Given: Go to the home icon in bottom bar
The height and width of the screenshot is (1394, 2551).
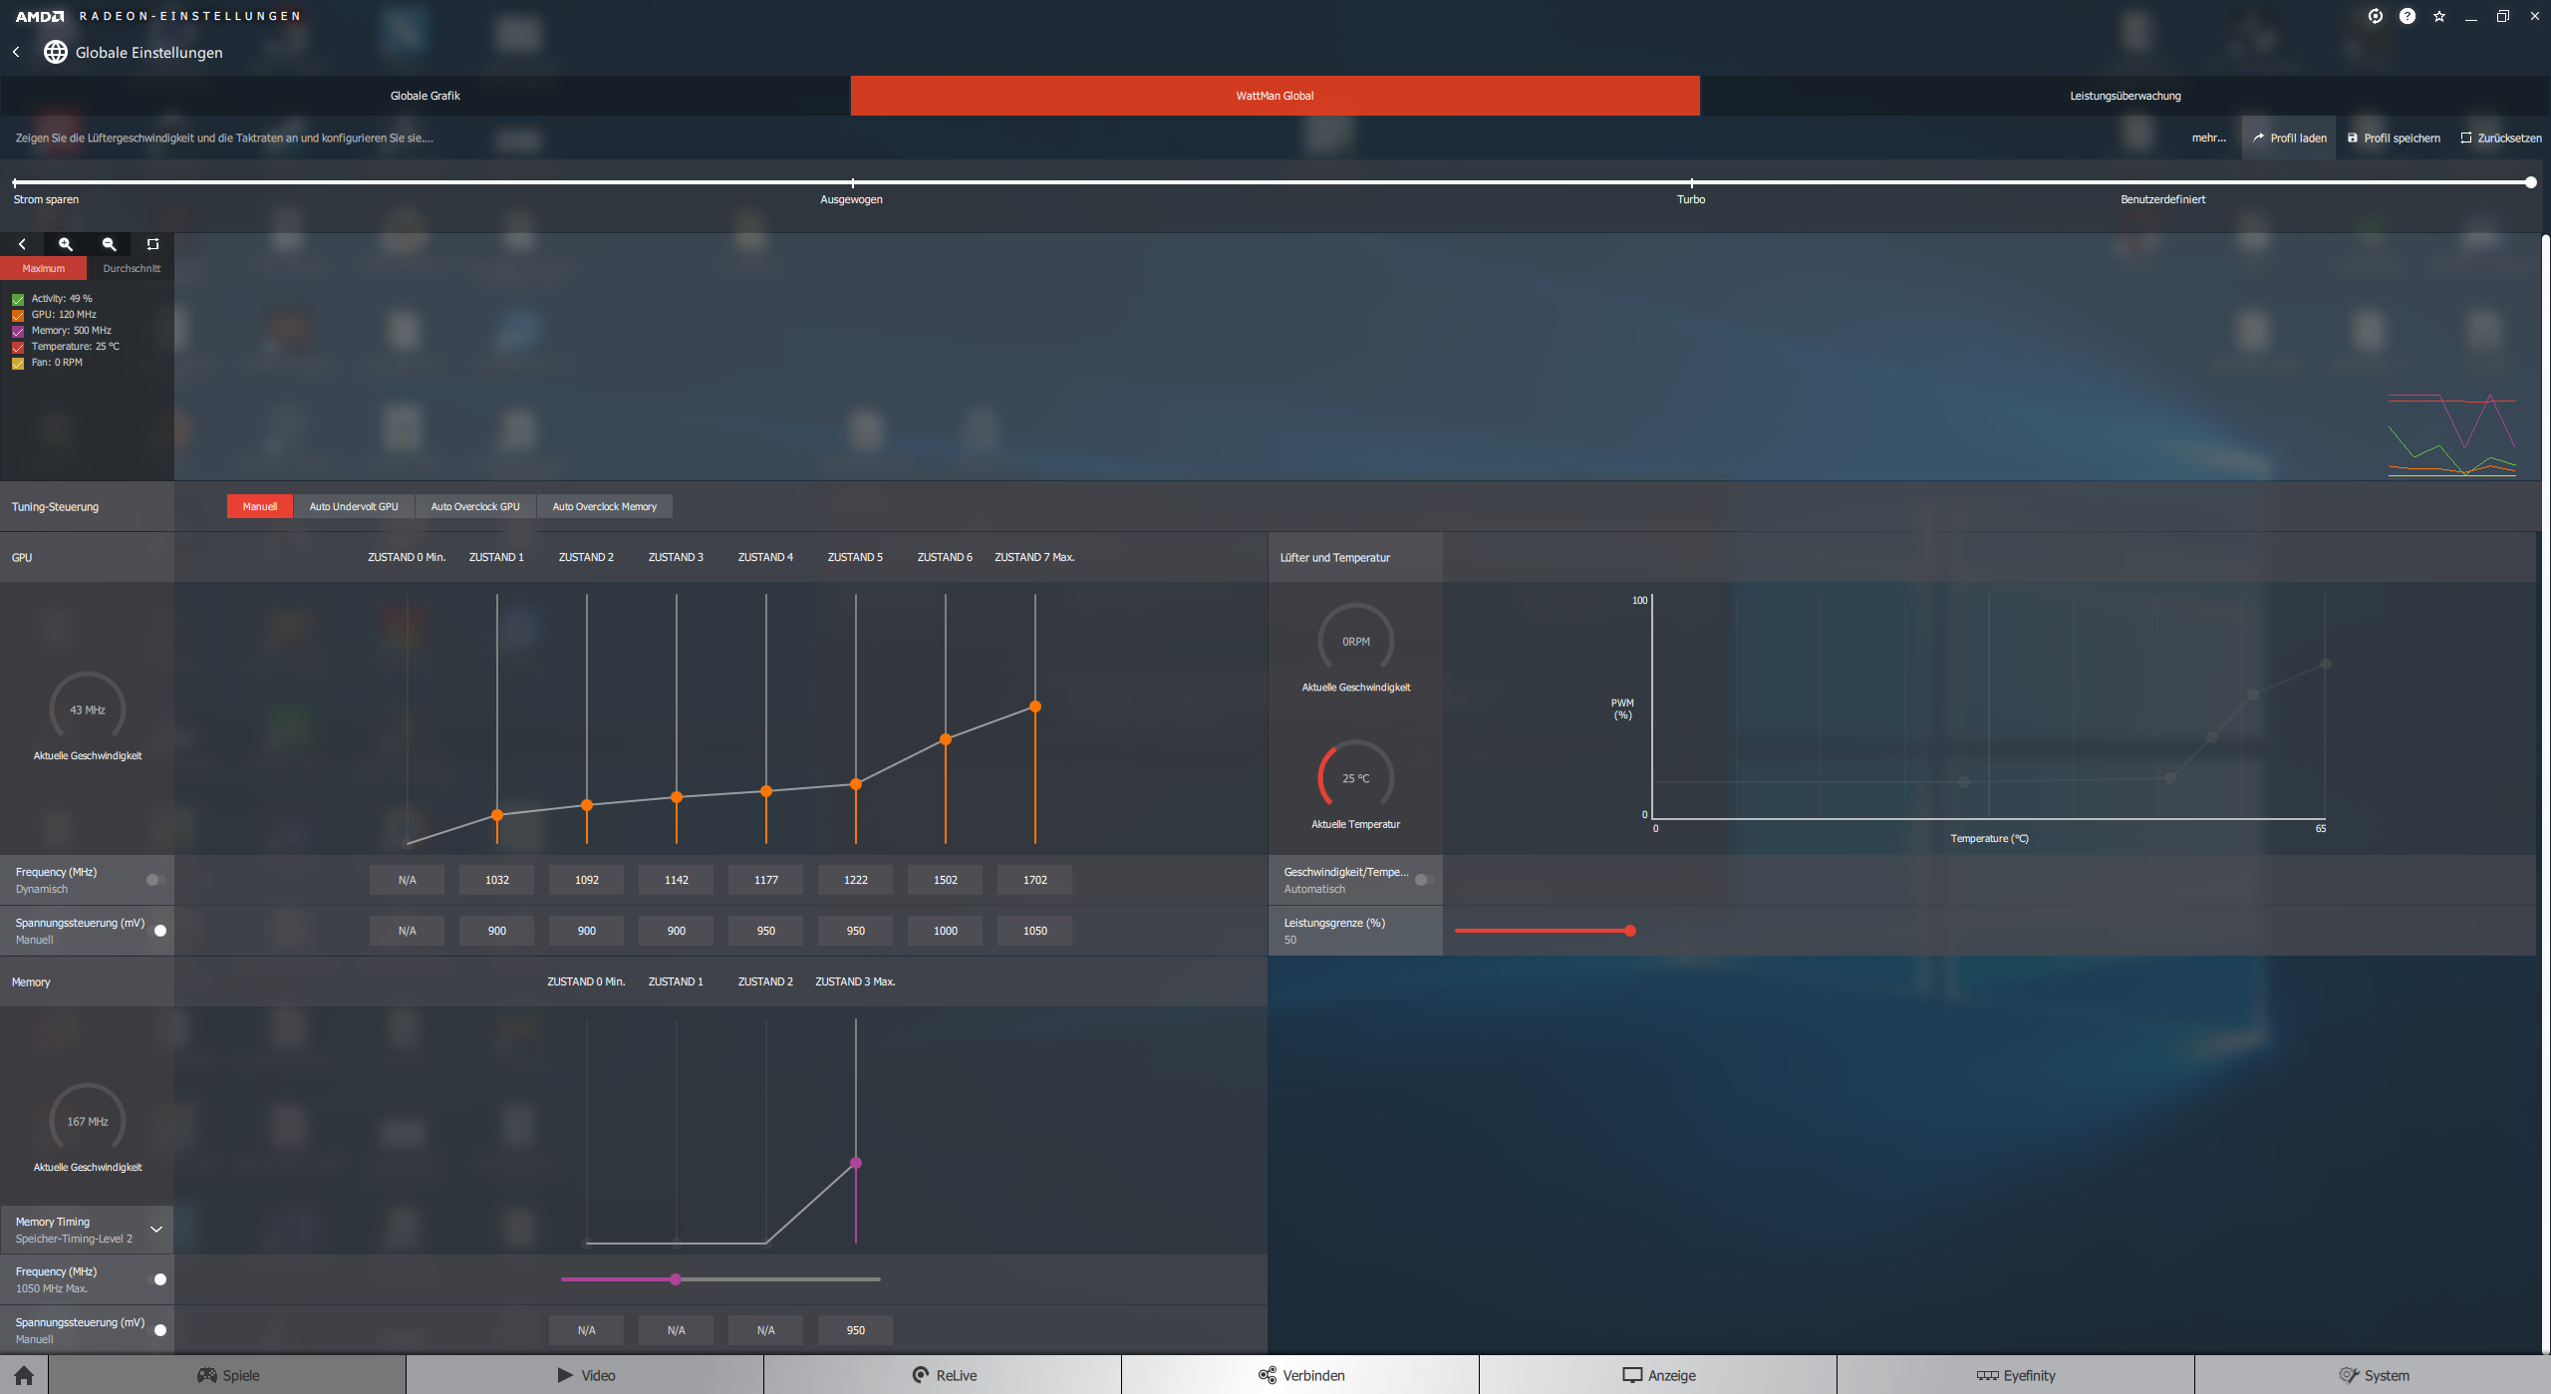Looking at the screenshot, I should point(24,1375).
